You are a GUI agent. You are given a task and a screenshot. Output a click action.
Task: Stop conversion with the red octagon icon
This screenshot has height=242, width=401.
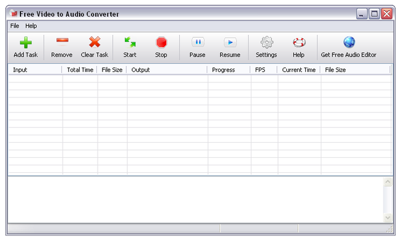(x=162, y=42)
